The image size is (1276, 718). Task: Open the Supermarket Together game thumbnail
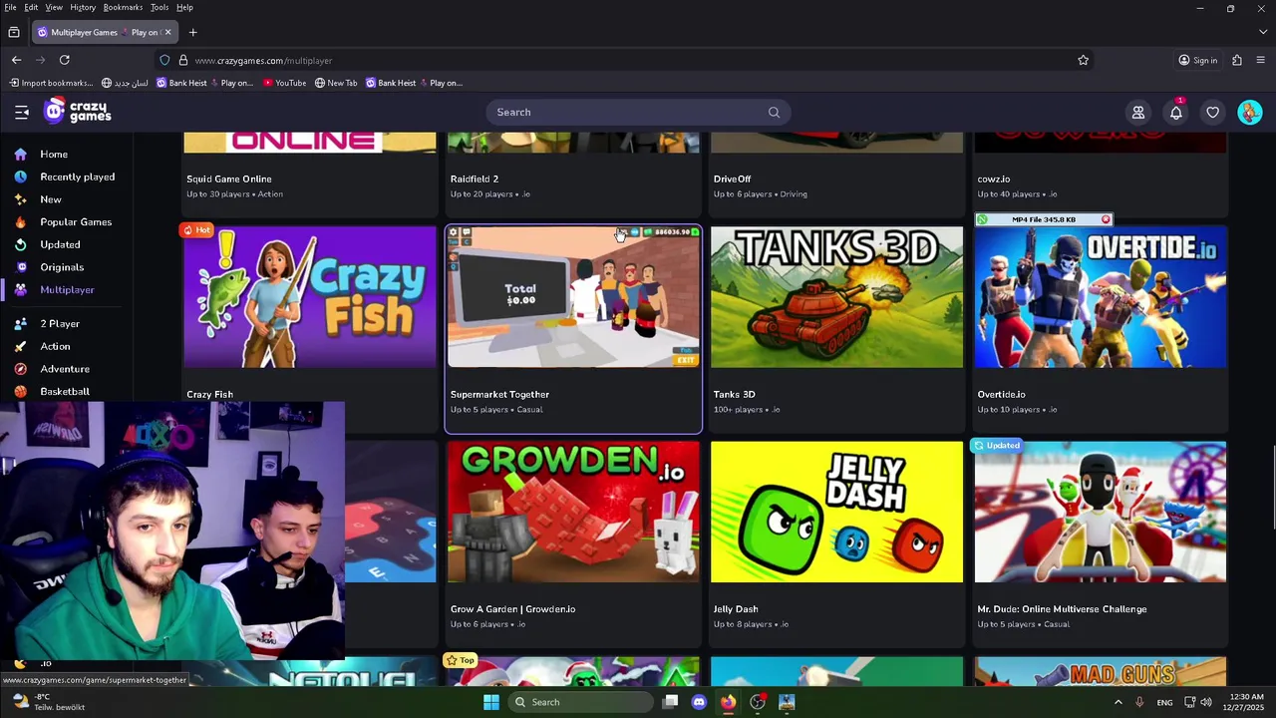pos(573,297)
